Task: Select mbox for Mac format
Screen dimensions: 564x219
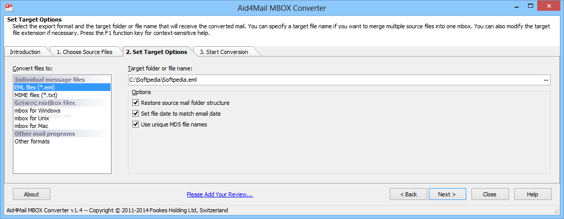Action: (62, 126)
